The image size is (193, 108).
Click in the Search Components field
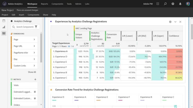click(x=25, y=27)
